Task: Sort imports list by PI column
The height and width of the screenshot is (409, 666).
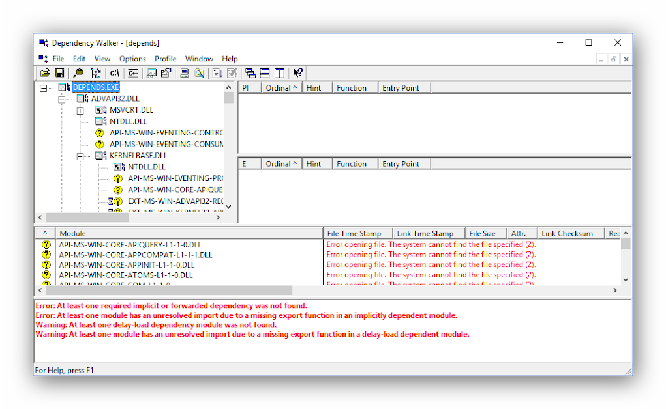Action: pos(249,88)
